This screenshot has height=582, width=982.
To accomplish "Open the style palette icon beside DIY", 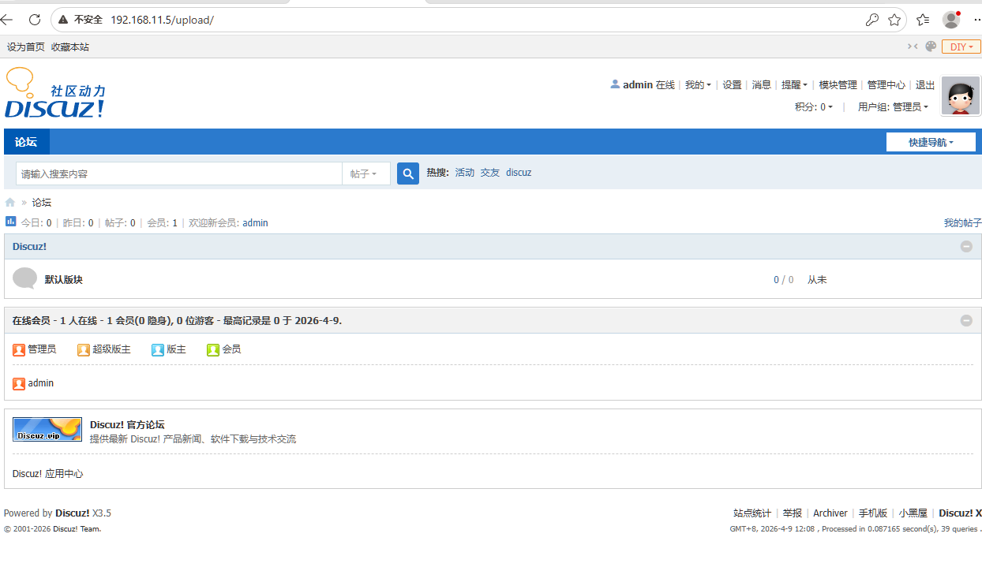I will click(931, 47).
